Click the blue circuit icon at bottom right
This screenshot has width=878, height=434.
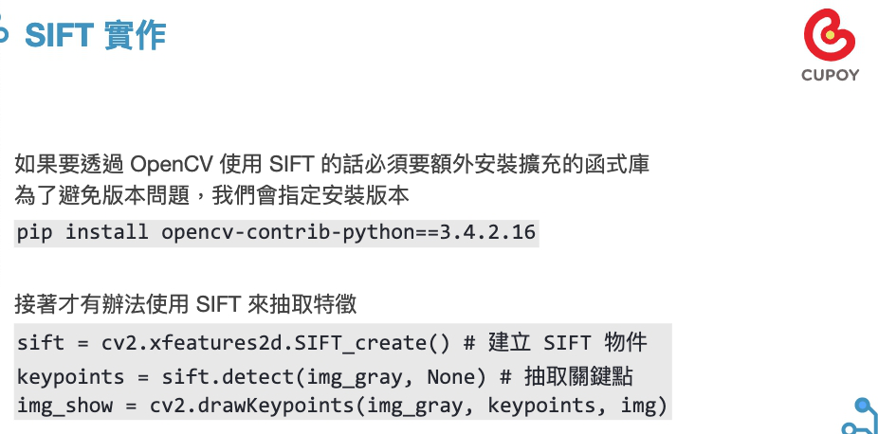pyautogui.click(x=861, y=417)
